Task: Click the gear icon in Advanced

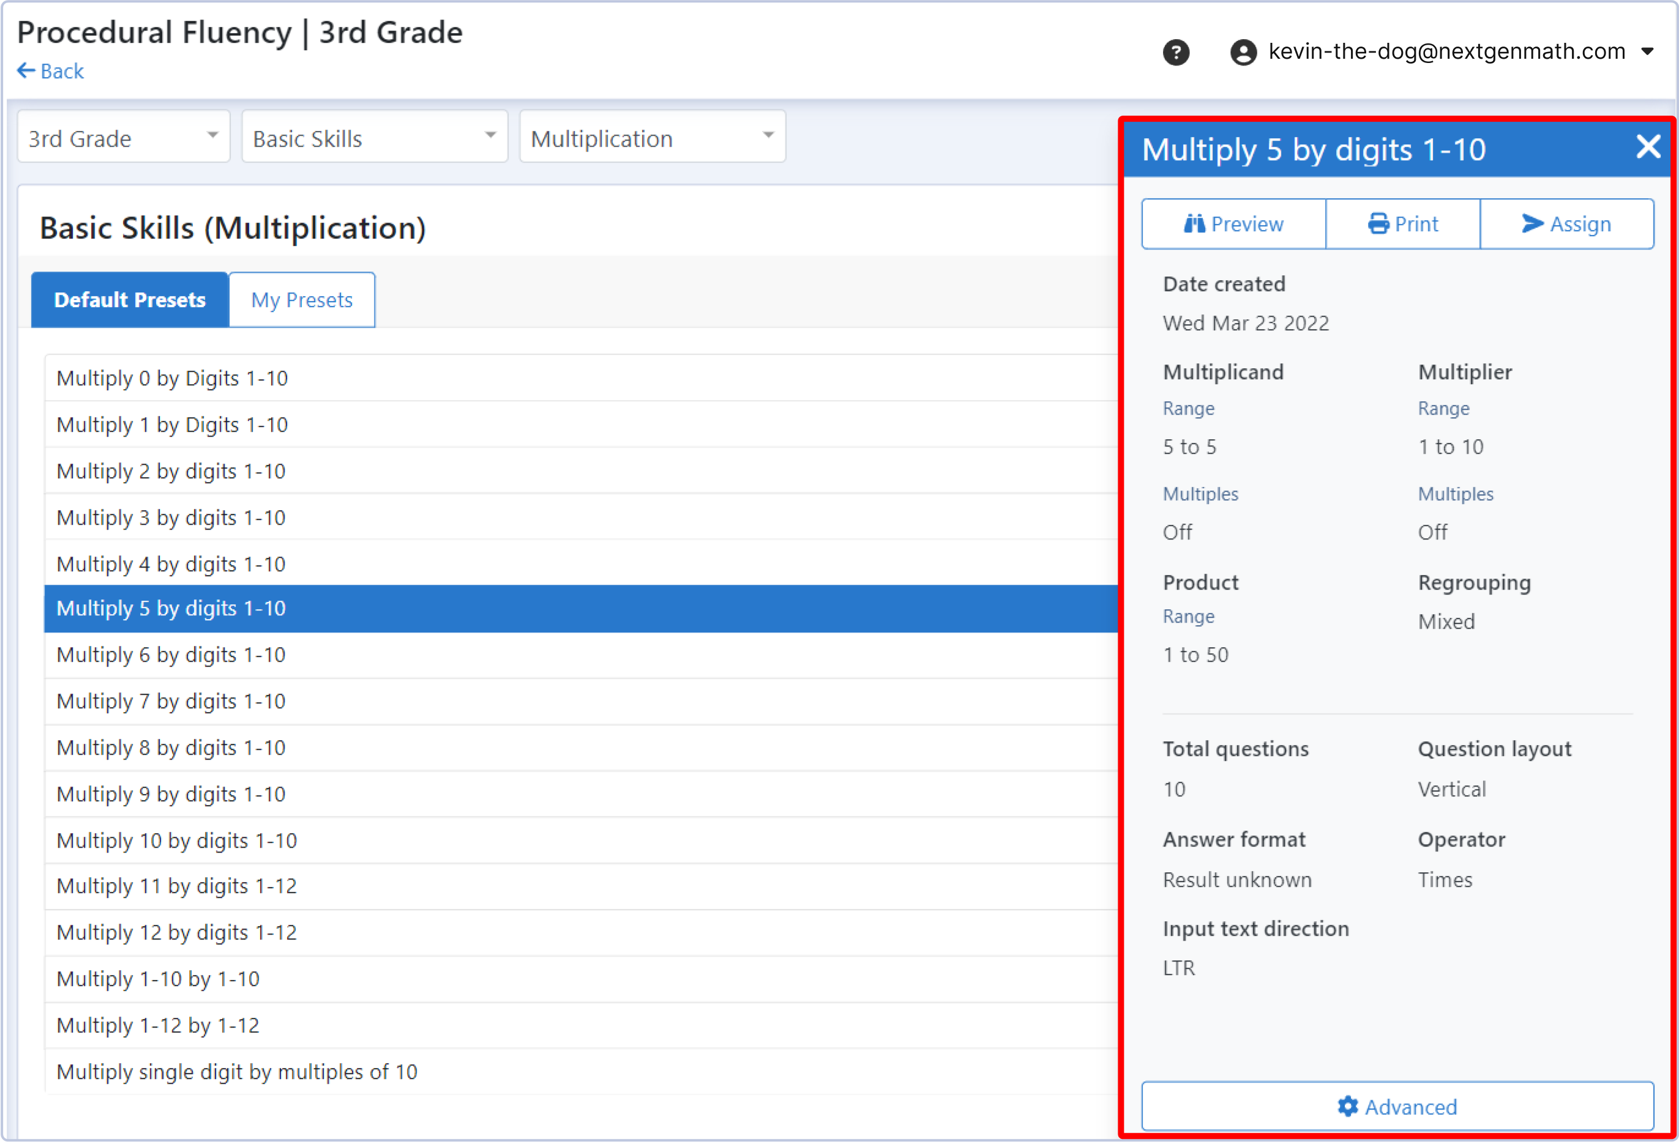Action: 1347,1106
